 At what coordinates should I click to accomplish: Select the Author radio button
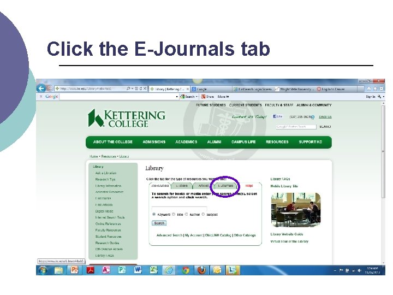186,214
